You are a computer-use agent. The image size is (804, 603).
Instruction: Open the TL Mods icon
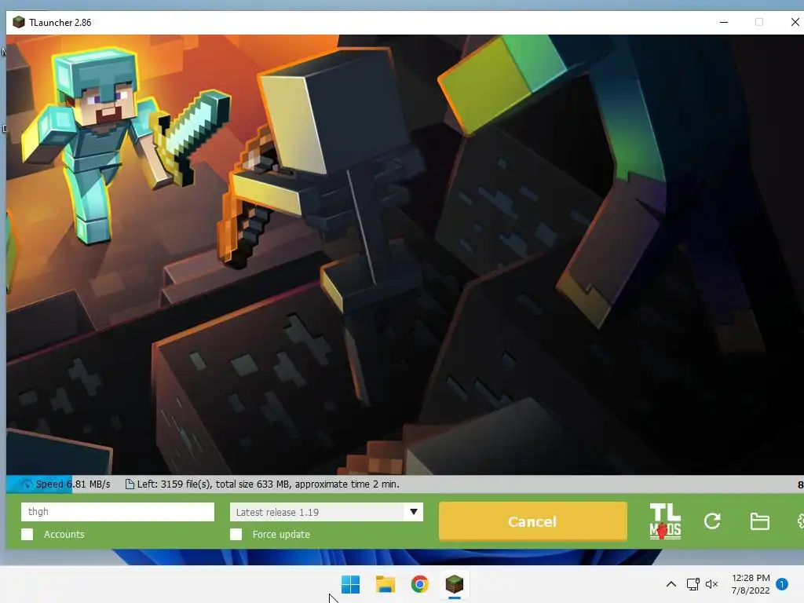[x=665, y=521]
